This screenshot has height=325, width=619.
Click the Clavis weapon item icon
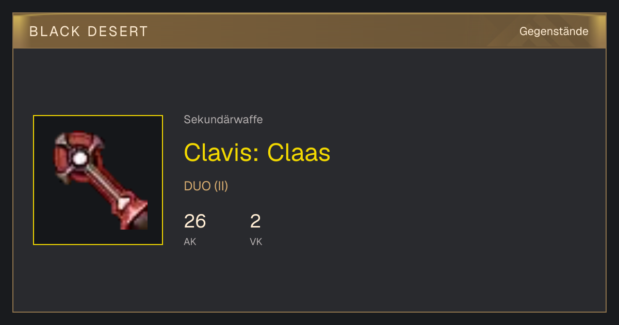coord(98,180)
